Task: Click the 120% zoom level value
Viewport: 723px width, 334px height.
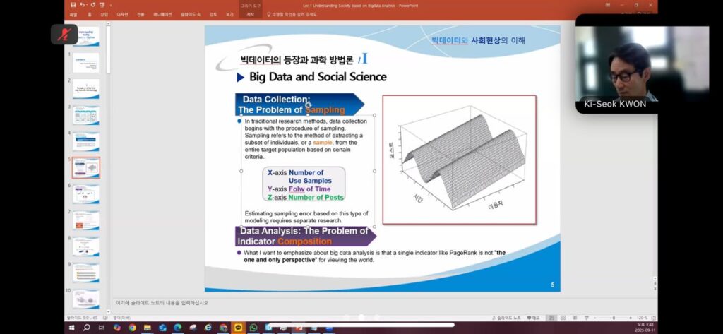Action: click(643, 318)
